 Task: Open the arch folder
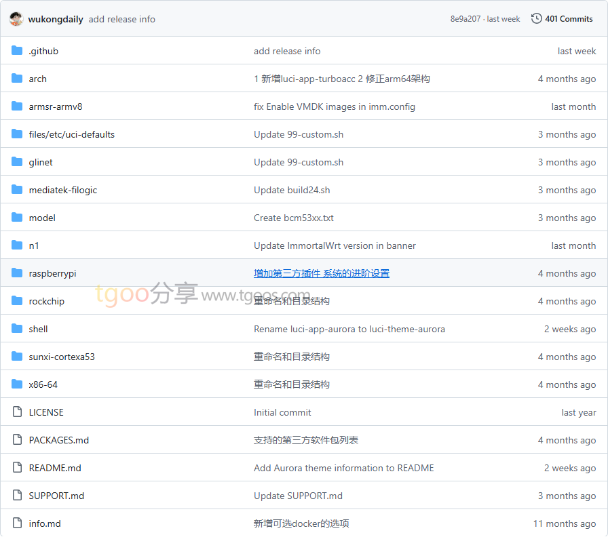point(38,79)
